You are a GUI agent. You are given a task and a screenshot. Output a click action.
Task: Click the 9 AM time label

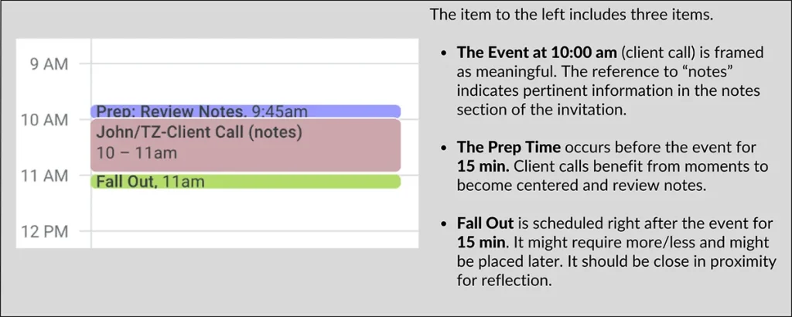coord(49,65)
